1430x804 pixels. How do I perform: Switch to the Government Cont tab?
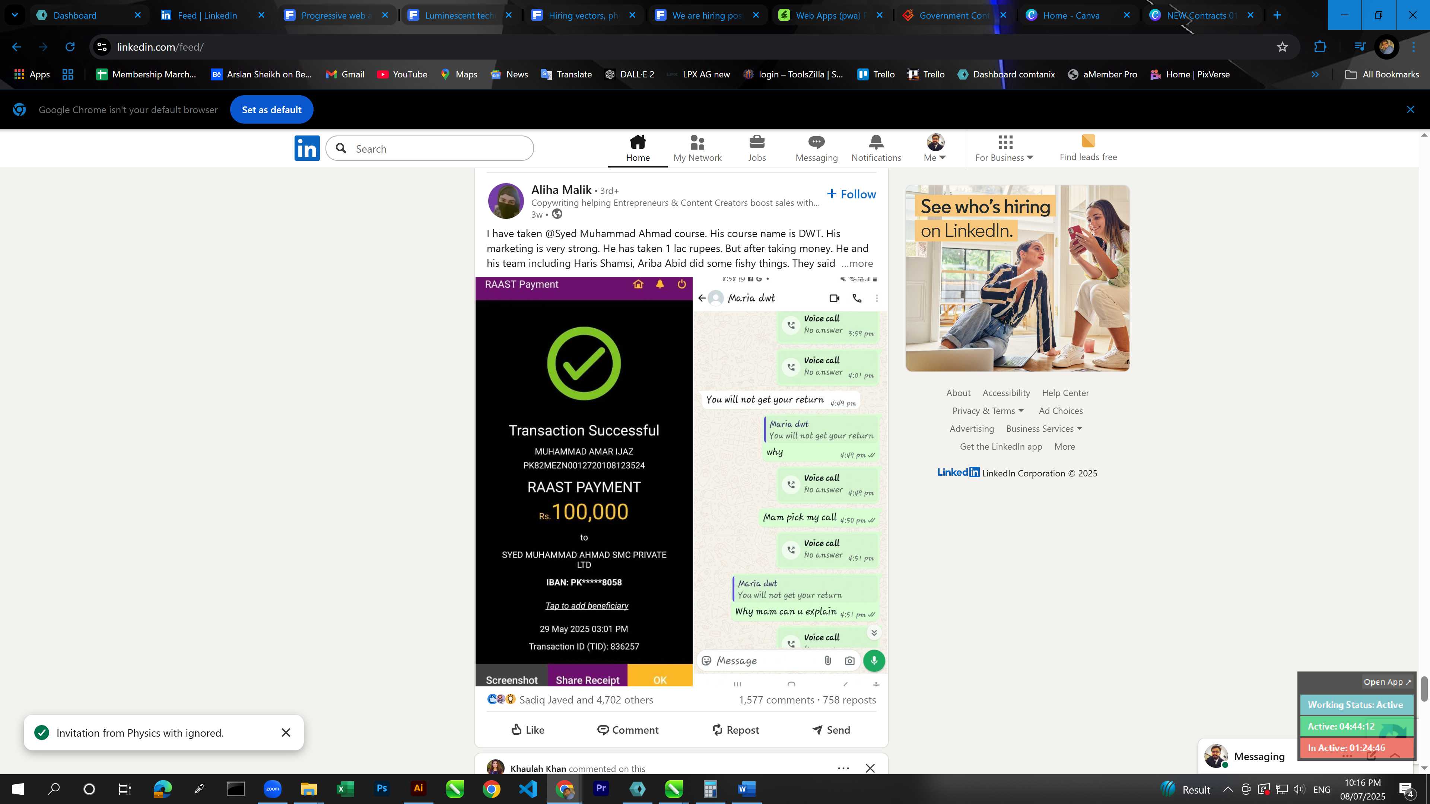point(954,15)
